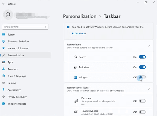Open Time & language settings
157x116 pixels.
click(x=26, y=76)
